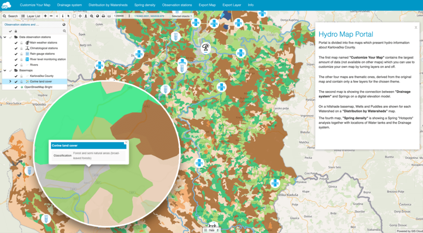
Task: Click the Corine land cover color legend icon
Action: click(x=27, y=82)
